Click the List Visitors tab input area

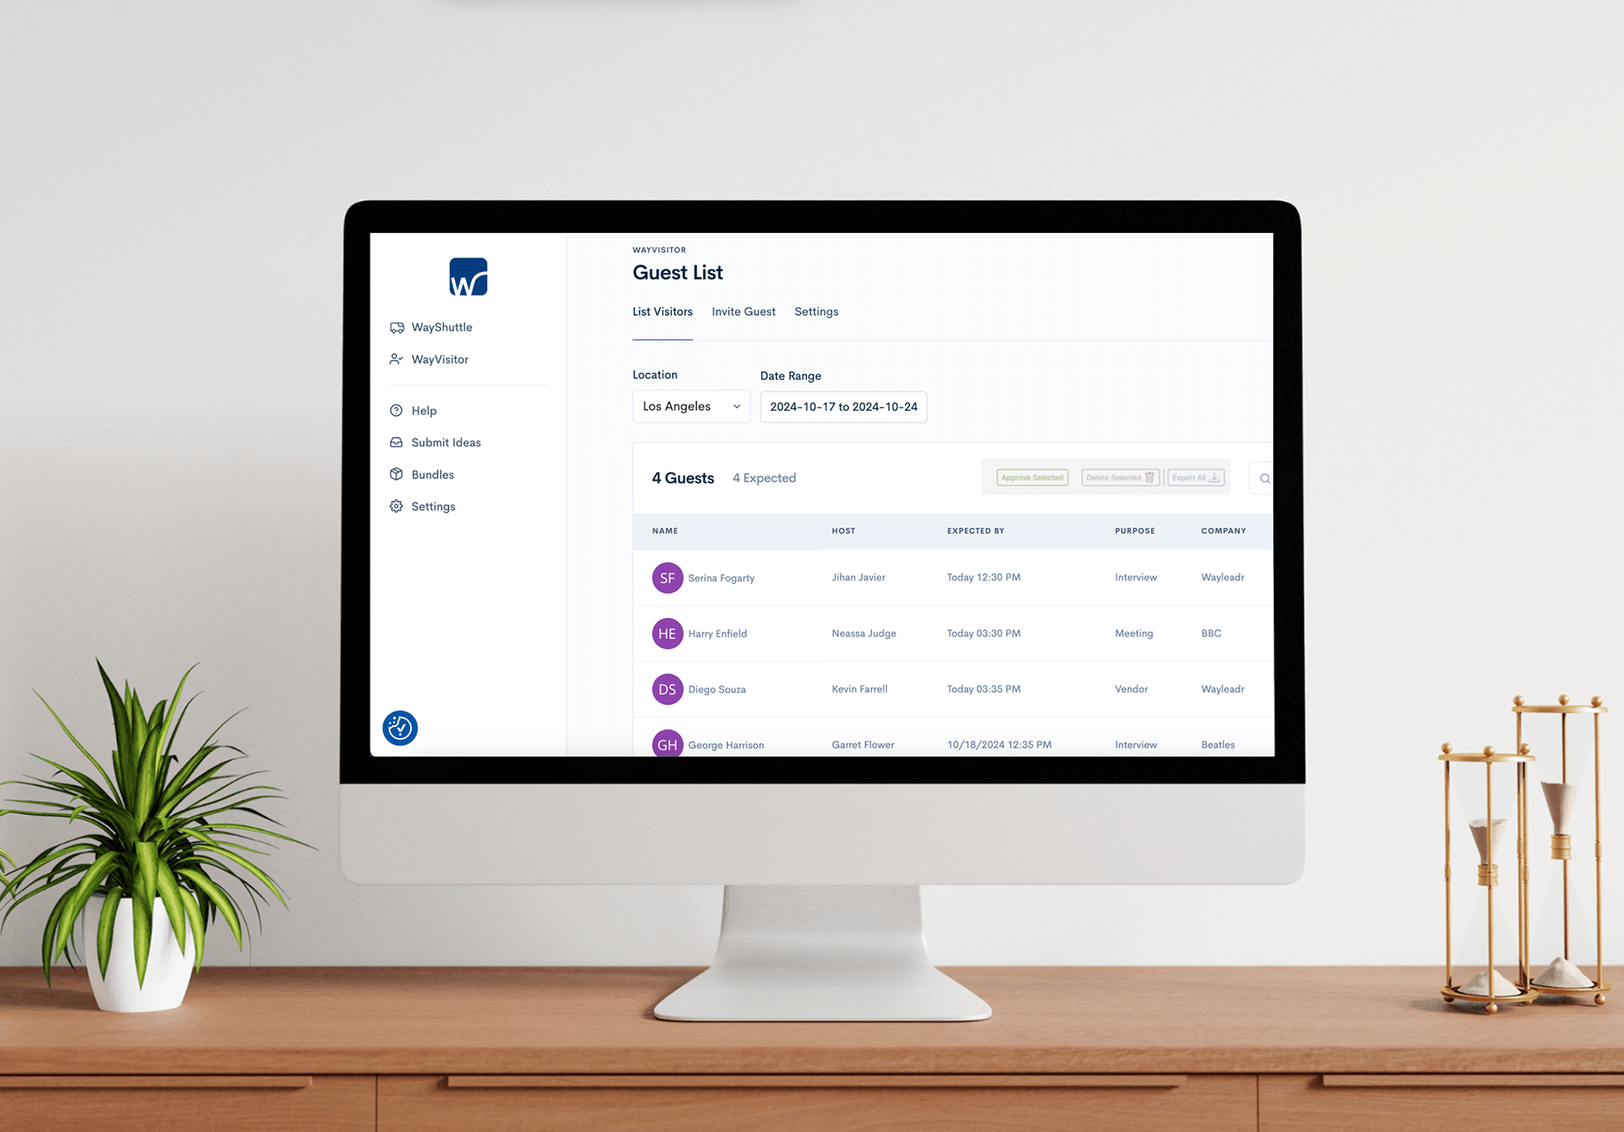coord(662,311)
